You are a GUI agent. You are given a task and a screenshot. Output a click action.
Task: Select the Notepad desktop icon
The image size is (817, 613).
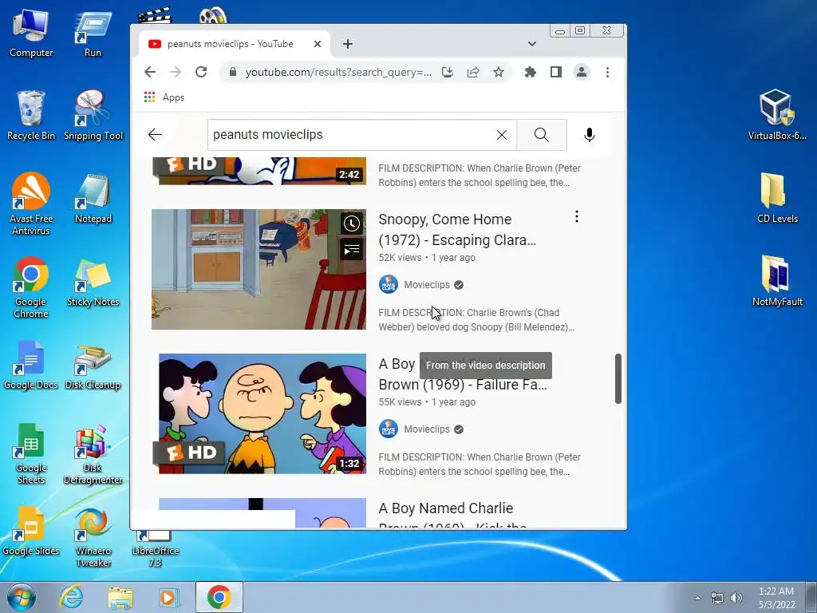[93, 199]
